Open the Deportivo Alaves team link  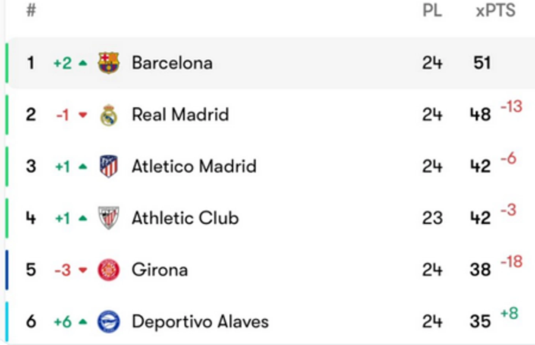click(200, 322)
